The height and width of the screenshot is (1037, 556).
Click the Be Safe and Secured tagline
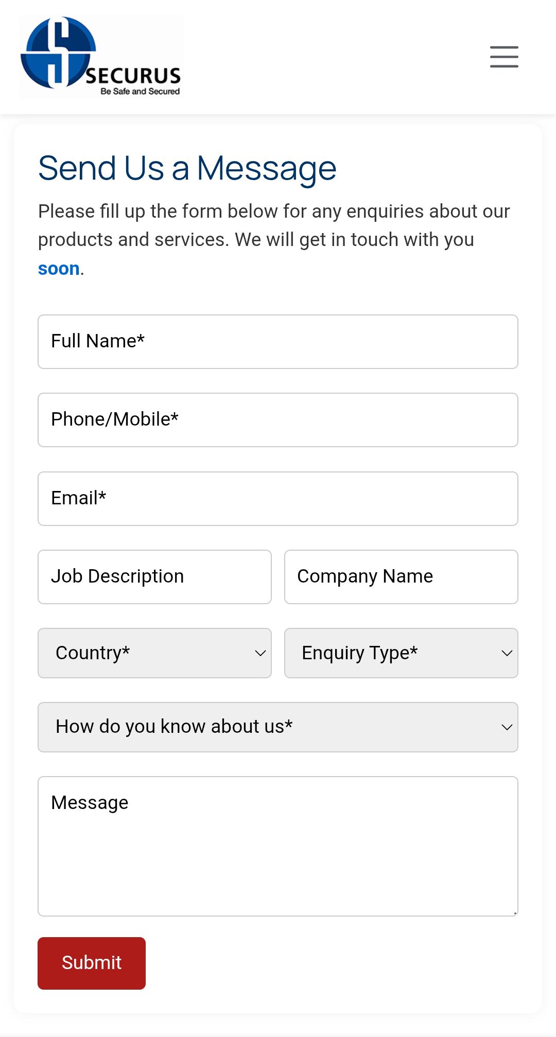tap(140, 92)
